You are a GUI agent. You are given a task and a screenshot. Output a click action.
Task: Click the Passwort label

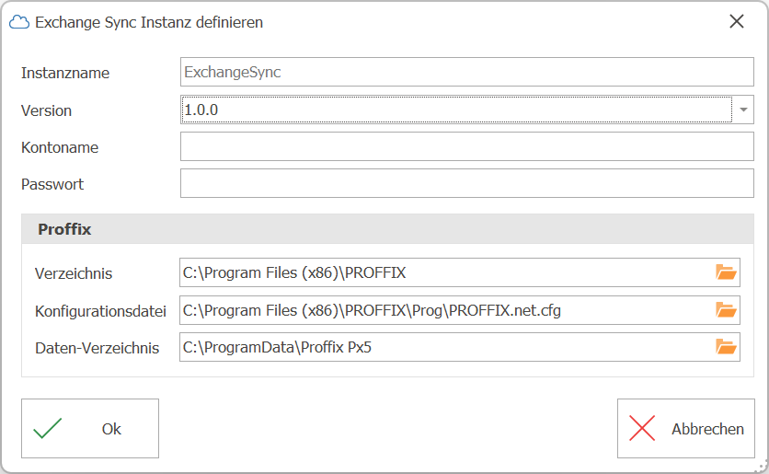(x=52, y=184)
